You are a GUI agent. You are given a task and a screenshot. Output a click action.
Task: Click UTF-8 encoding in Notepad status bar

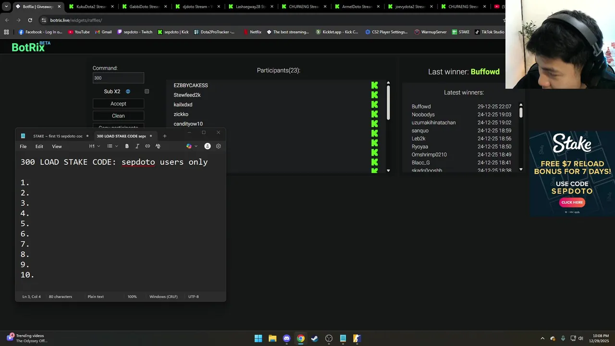193,297
